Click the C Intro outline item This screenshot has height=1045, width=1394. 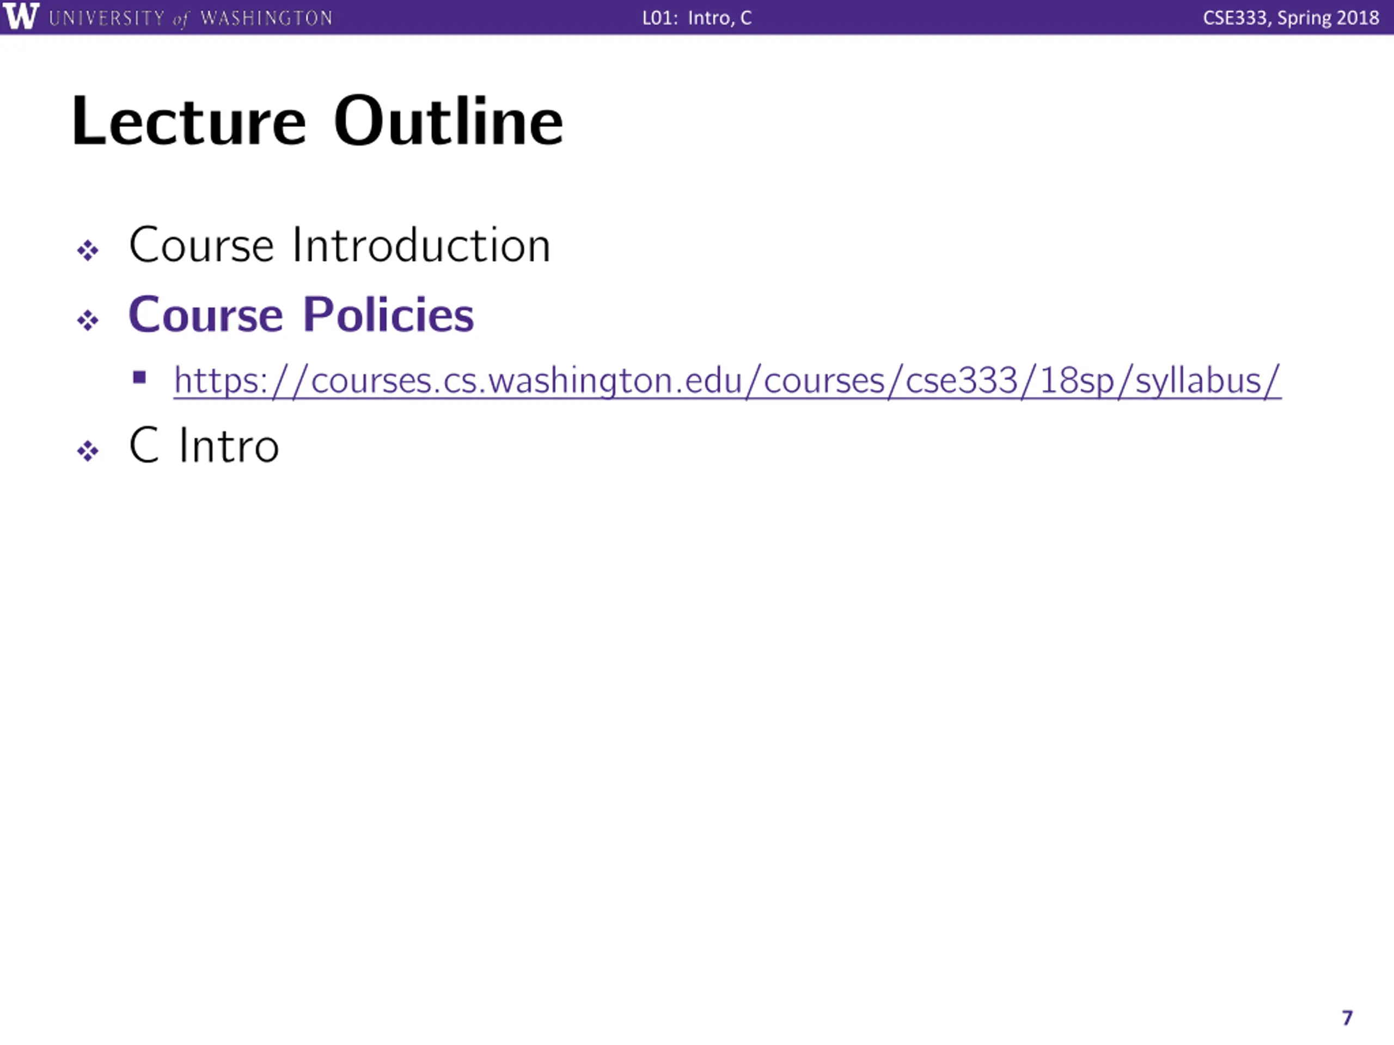pos(204,445)
